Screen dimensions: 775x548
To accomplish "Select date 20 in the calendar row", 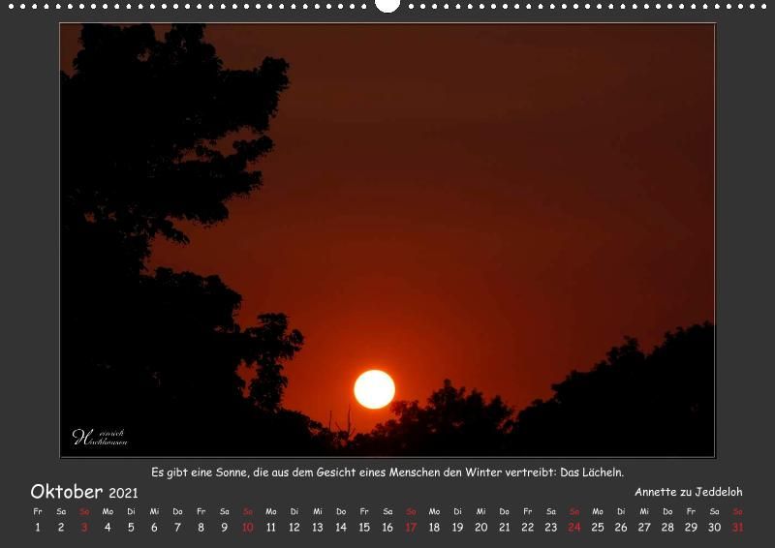I will [x=480, y=528].
